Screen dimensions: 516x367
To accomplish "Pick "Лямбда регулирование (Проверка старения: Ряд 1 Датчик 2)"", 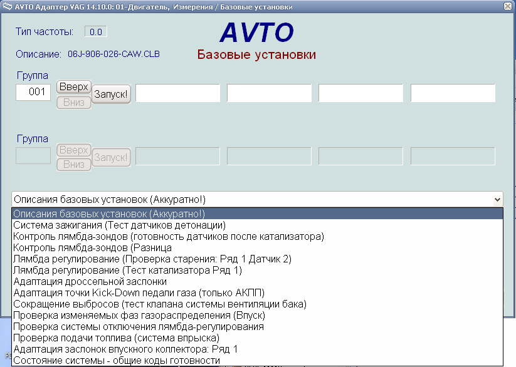I will click(125, 259).
